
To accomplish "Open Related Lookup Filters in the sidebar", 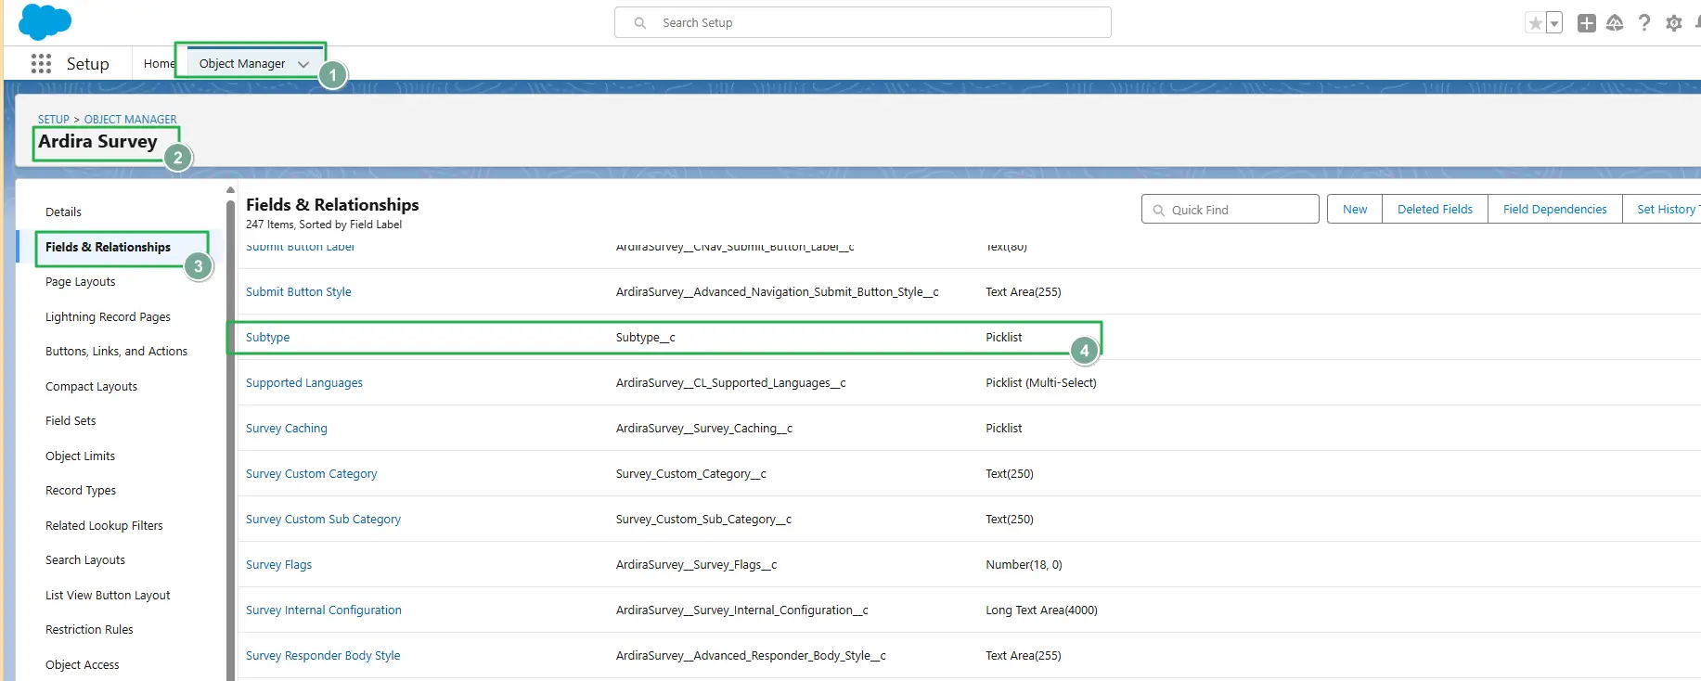I will point(104,525).
